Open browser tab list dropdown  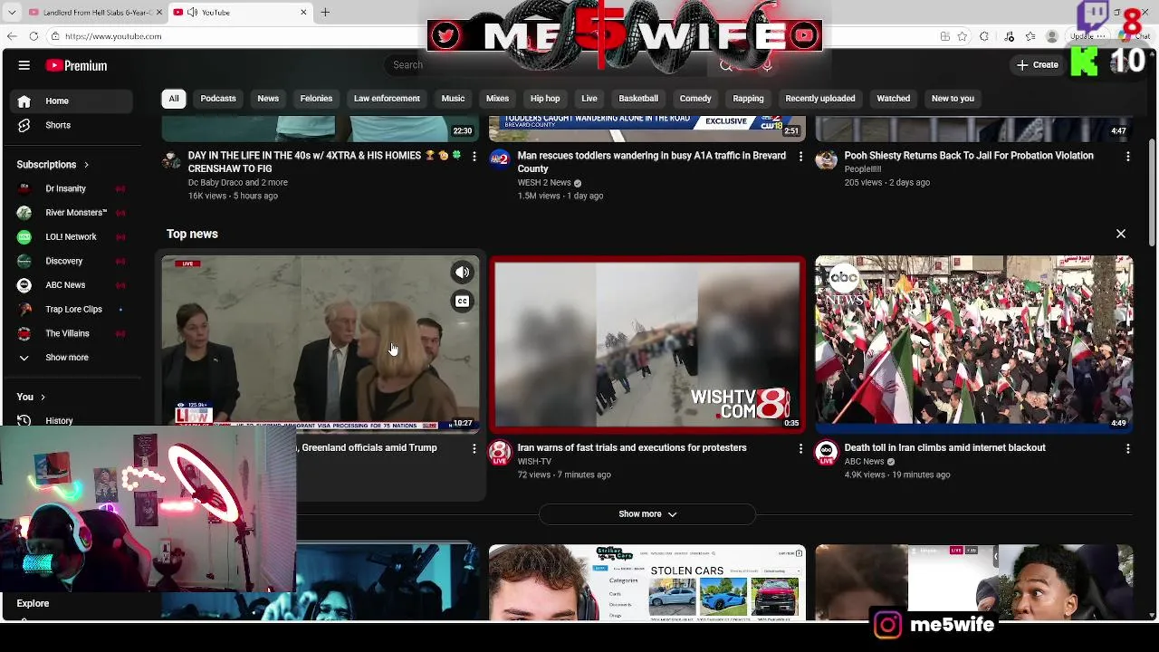pyautogui.click(x=12, y=12)
